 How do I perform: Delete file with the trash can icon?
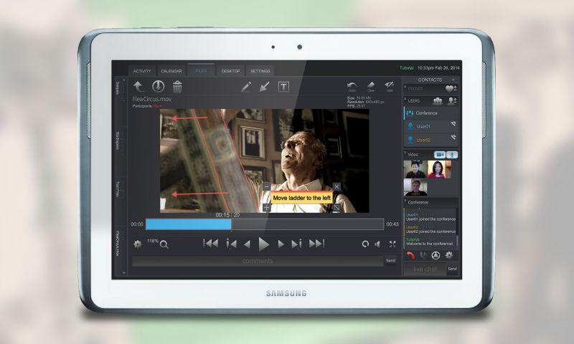pos(177,87)
